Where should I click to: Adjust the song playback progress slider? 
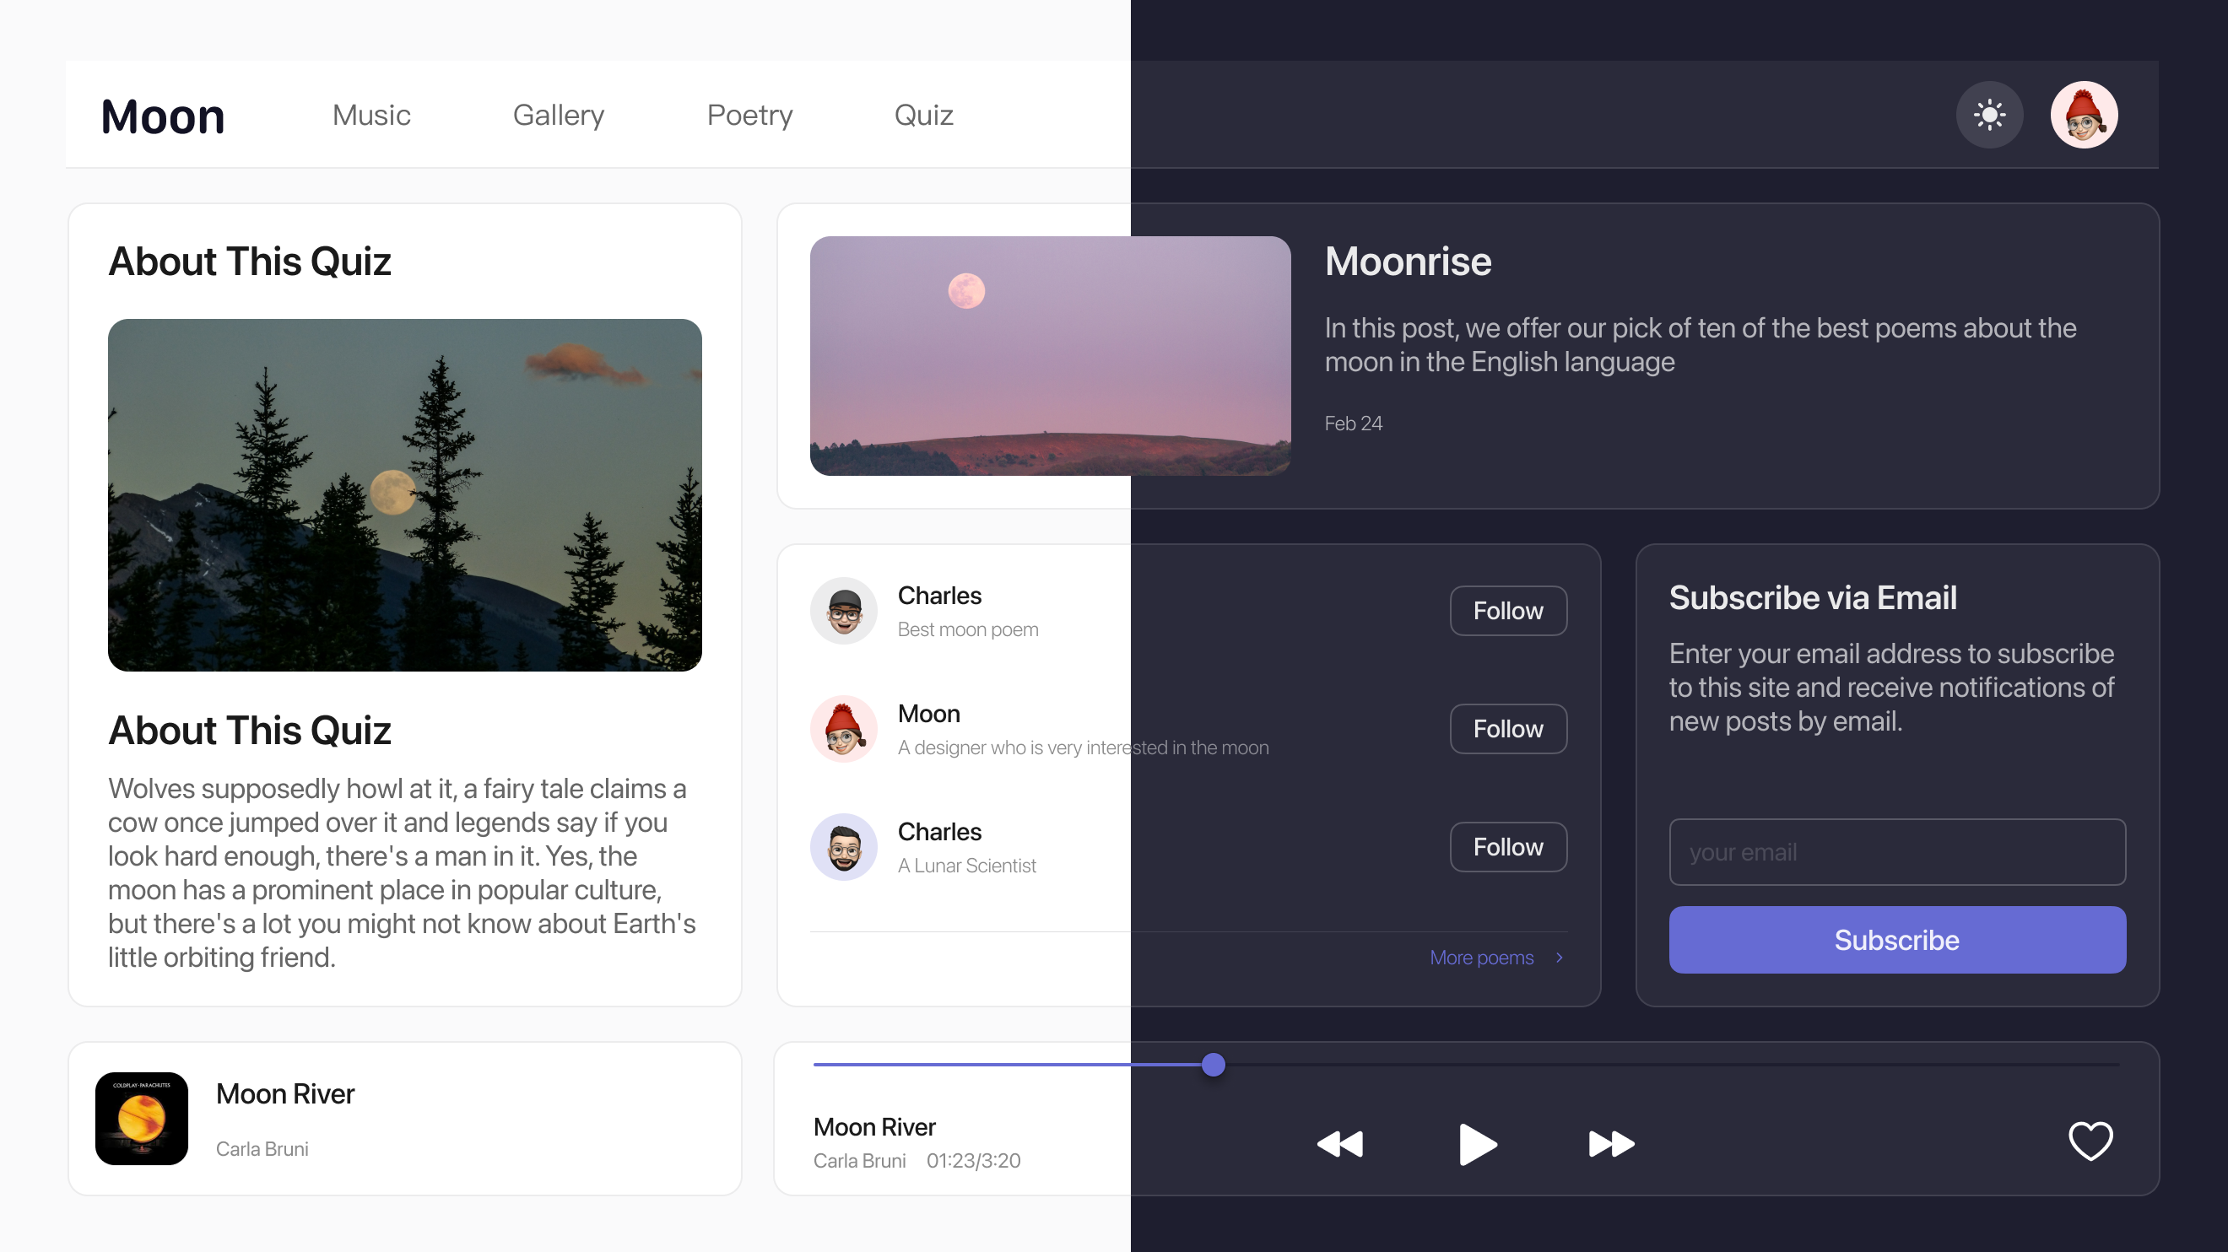point(1214,1066)
